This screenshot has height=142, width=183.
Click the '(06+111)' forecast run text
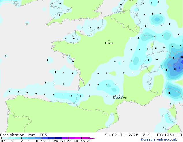174,135
